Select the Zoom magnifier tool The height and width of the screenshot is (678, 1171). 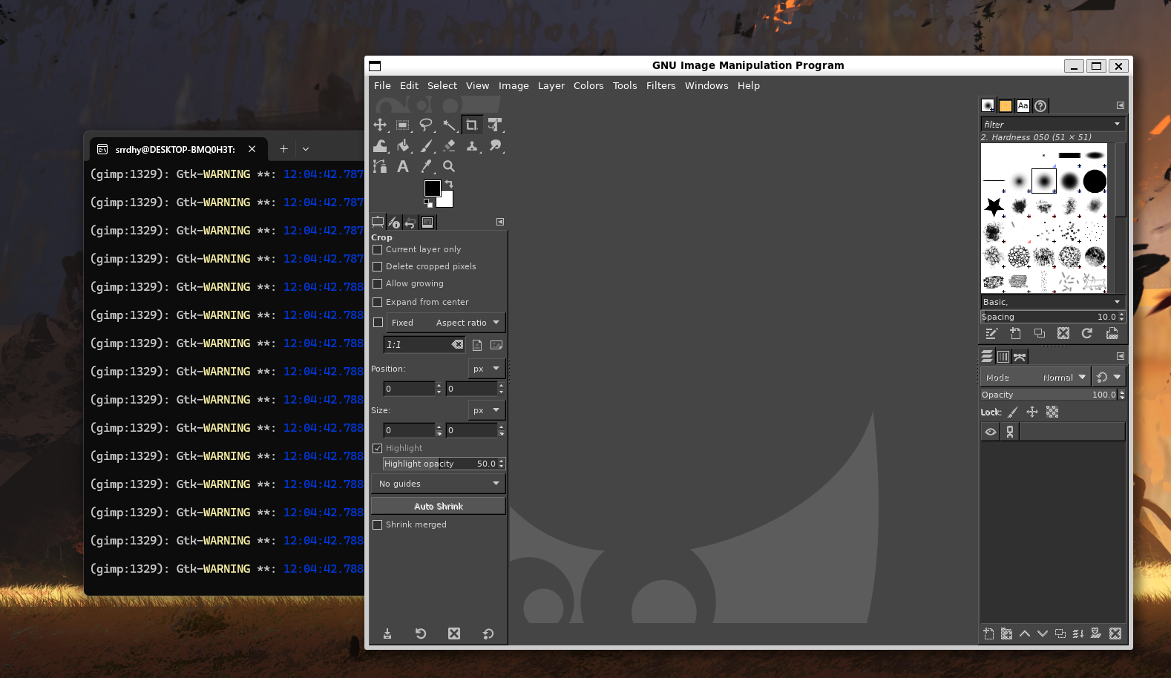point(449,167)
